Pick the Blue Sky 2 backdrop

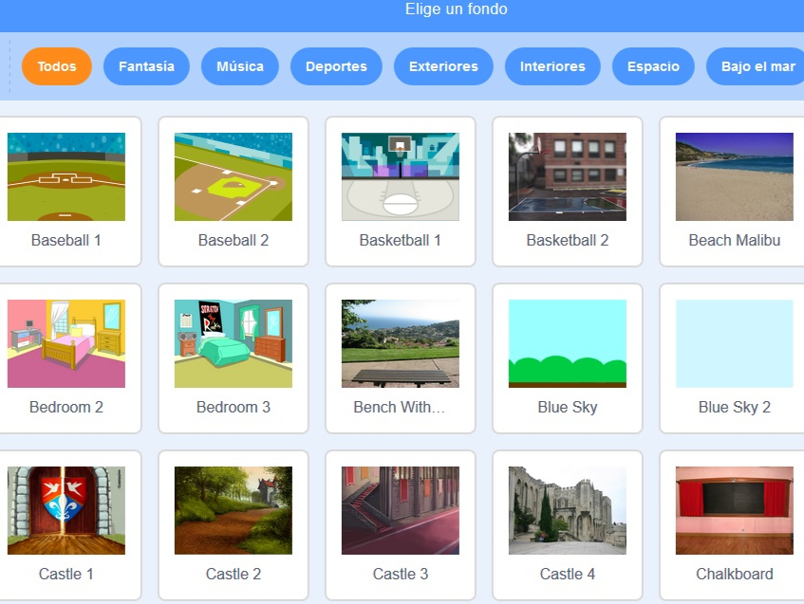tap(734, 357)
